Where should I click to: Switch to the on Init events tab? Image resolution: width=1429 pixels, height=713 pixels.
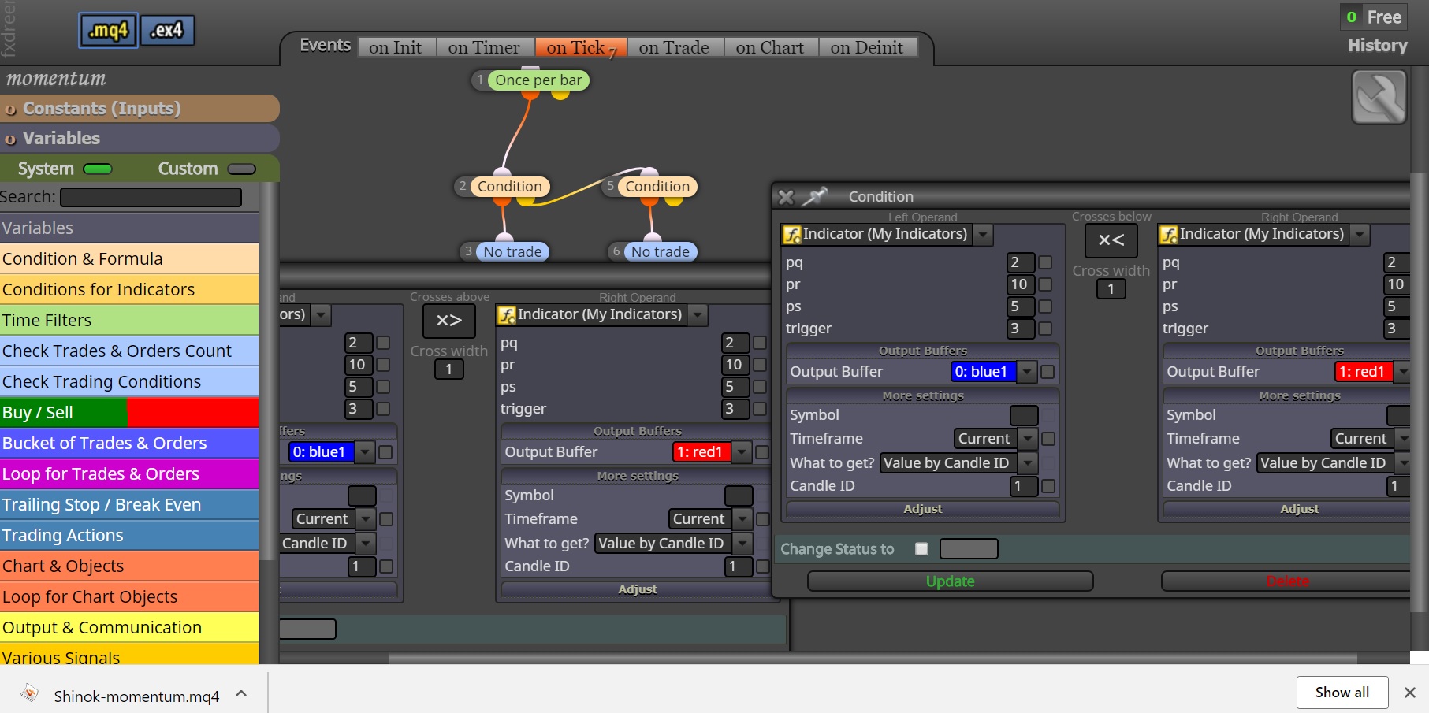396,48
